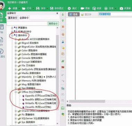This screenshot has height=126, width=132.
Task: Open the dropdown arrow next to 保存
Action: pos(47,8)
